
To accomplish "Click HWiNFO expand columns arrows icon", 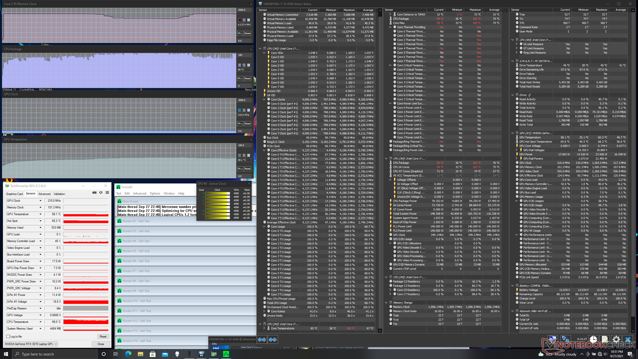I will (262, 340).
